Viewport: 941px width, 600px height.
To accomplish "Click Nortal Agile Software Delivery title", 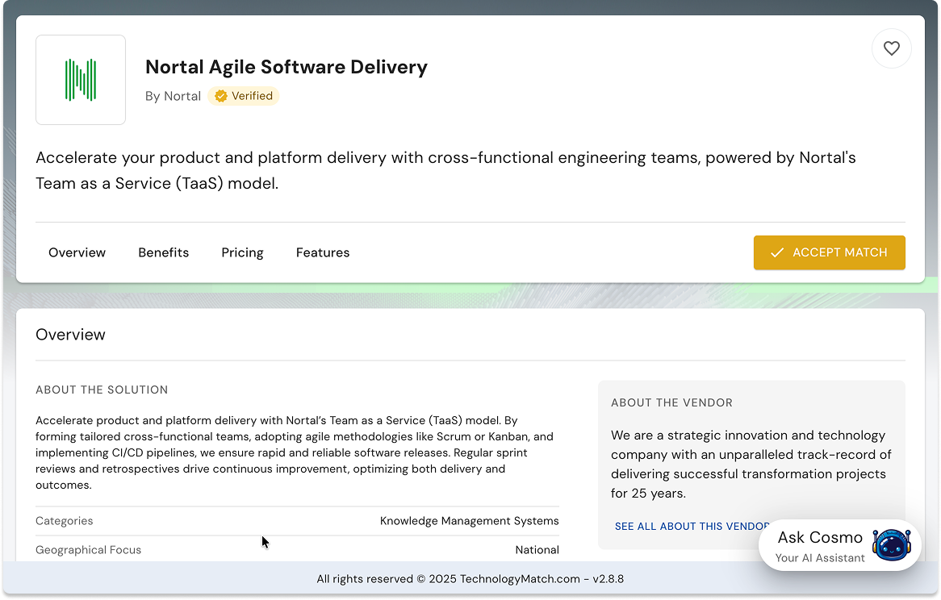I will (x=286, y=67).
